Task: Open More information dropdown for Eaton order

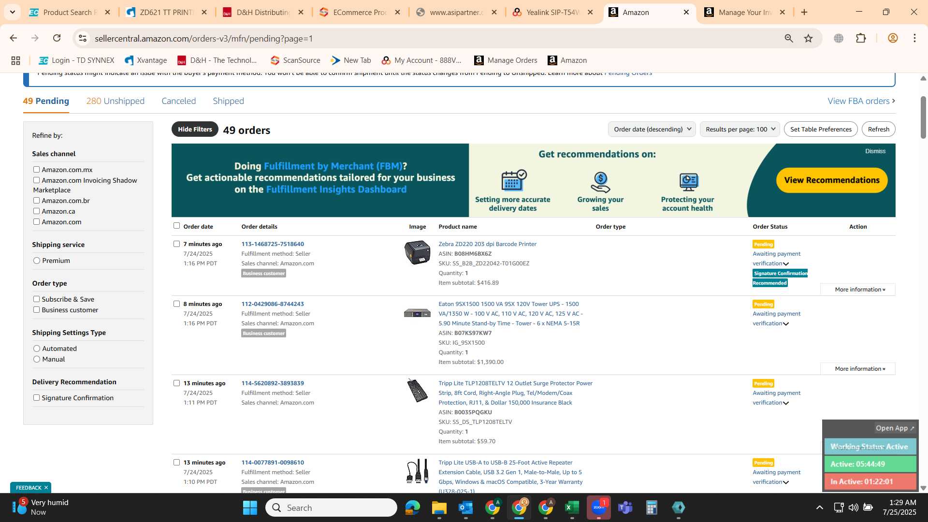Action: click(x=858, y=369)
